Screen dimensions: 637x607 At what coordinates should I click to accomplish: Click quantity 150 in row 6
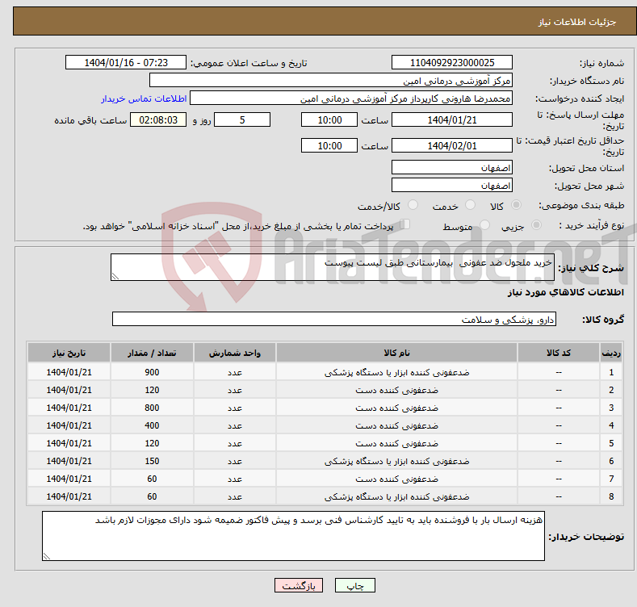[x=152, y=461]
